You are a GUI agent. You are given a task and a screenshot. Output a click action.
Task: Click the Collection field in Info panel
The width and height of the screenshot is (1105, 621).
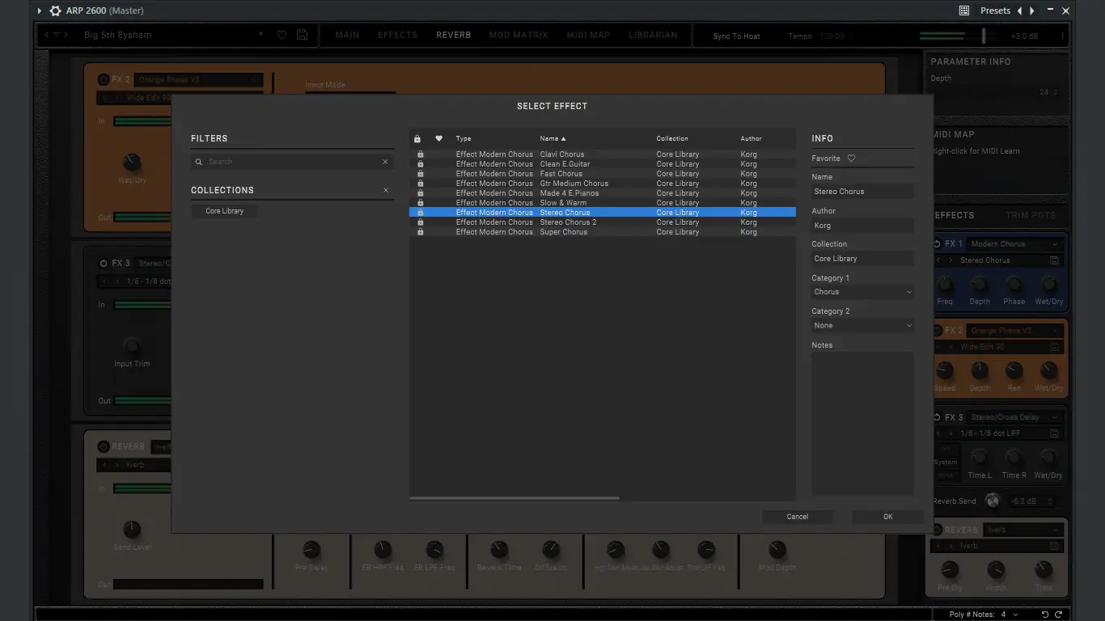tap(862, 259)
